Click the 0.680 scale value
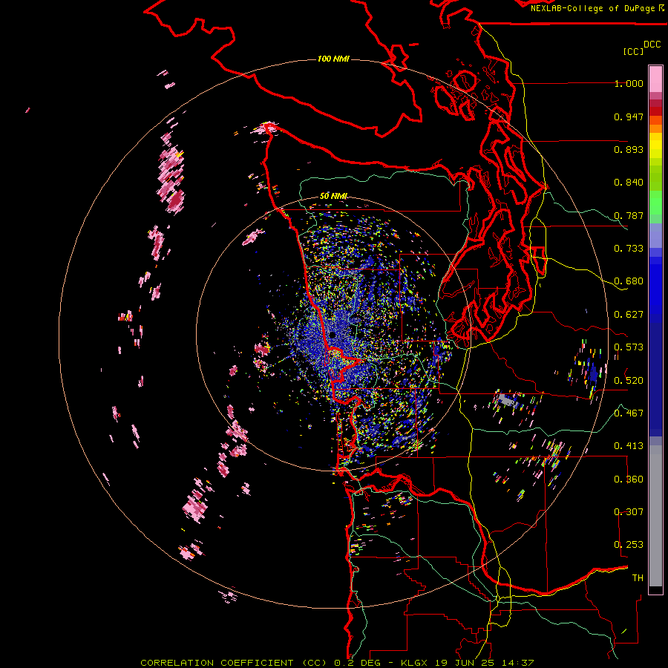The height and width of the screenshot is (668, 668). (629, 281)
